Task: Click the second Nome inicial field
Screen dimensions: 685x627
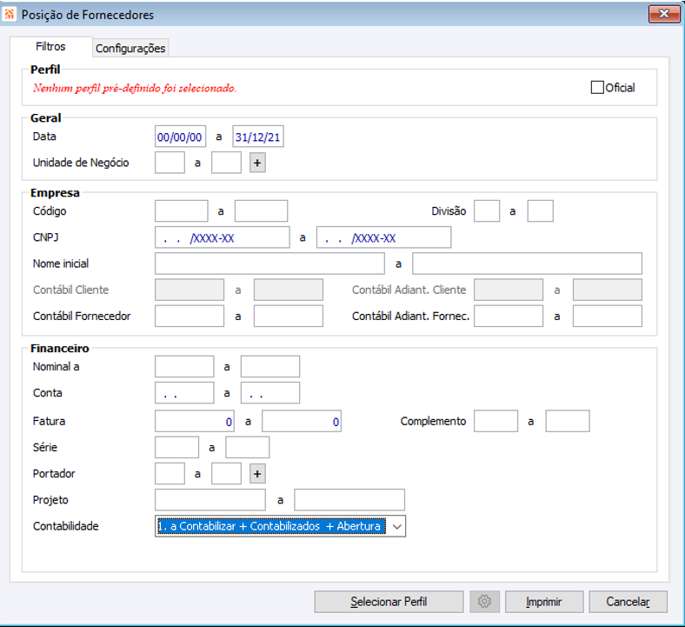Action: [x=528, y=263]
